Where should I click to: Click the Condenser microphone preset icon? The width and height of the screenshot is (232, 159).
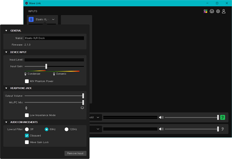tap(26, 74)
